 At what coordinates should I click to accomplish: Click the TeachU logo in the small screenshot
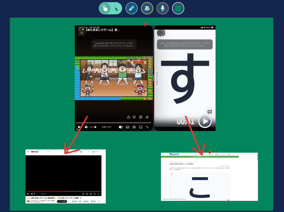tap(174, 154)
